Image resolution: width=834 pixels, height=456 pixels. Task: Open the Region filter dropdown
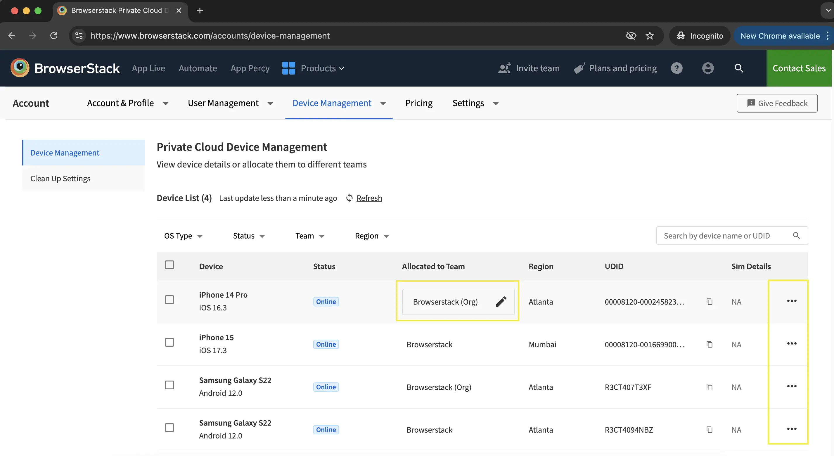371,235
